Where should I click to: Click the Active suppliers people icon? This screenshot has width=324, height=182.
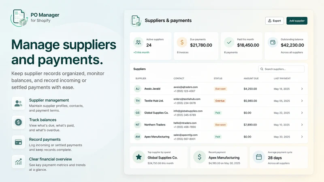(x=138, y=42)
